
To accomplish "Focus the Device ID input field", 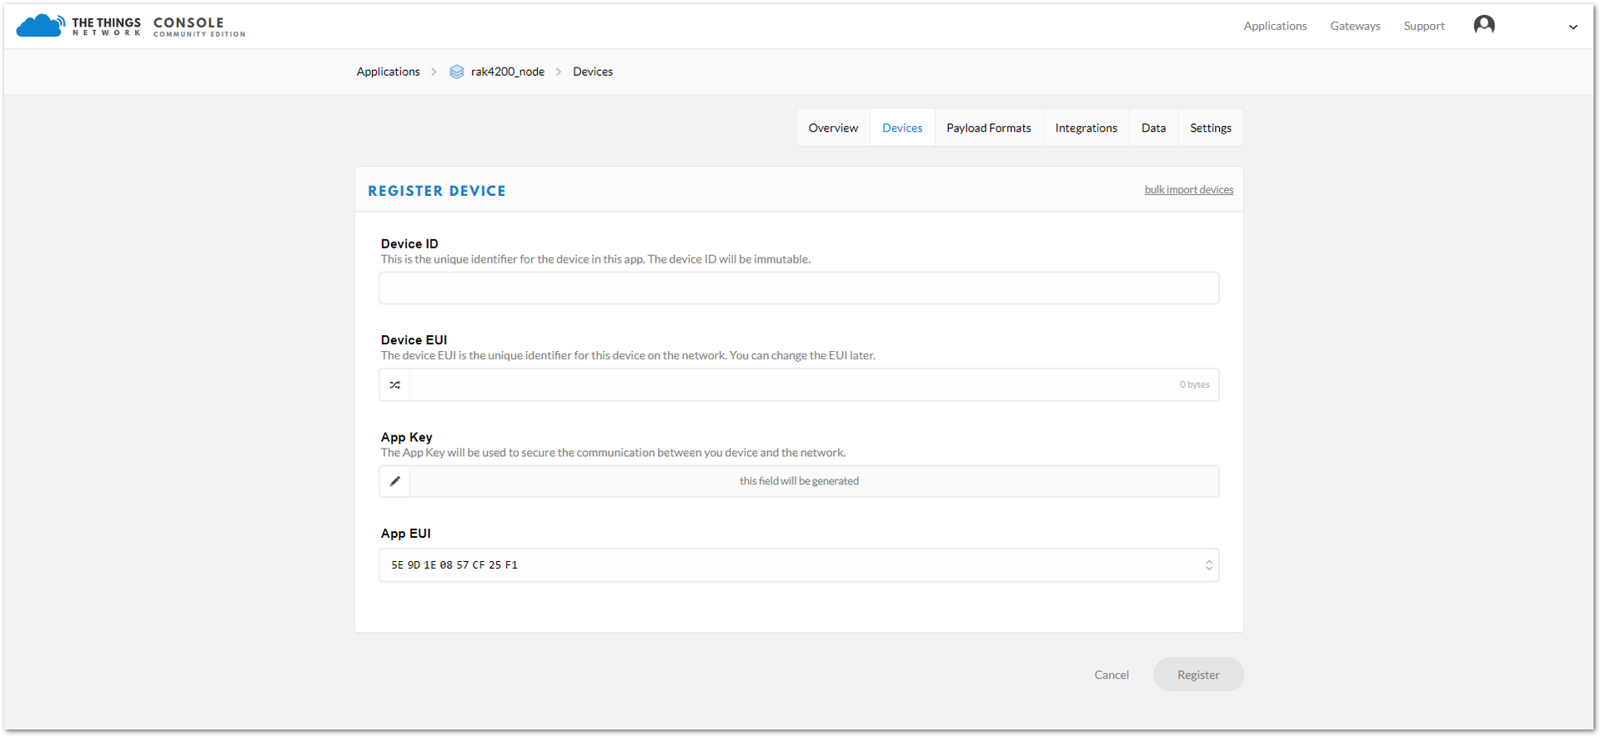I will pos(799,288).
